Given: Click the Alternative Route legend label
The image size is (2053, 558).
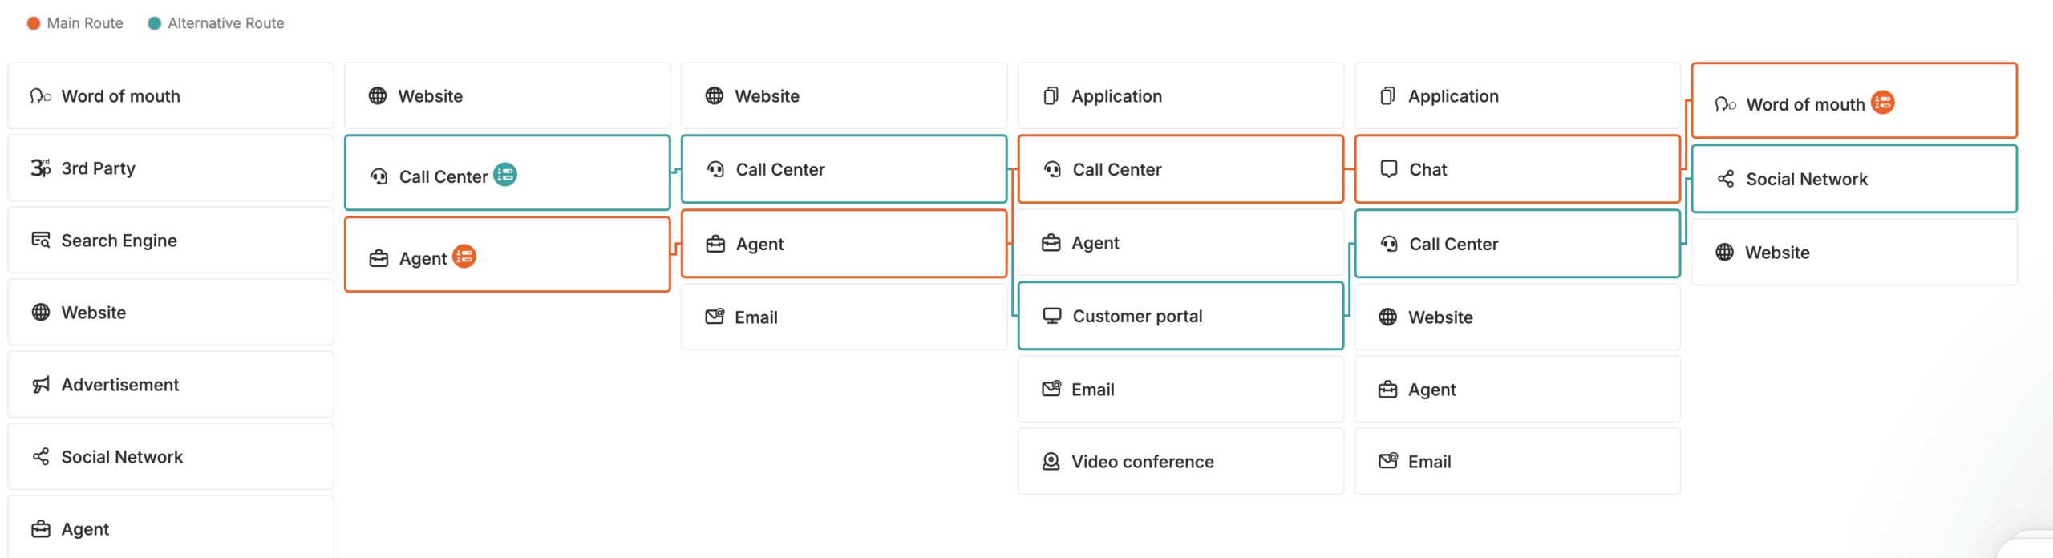Looking at the screenshot, I should 226,23.
